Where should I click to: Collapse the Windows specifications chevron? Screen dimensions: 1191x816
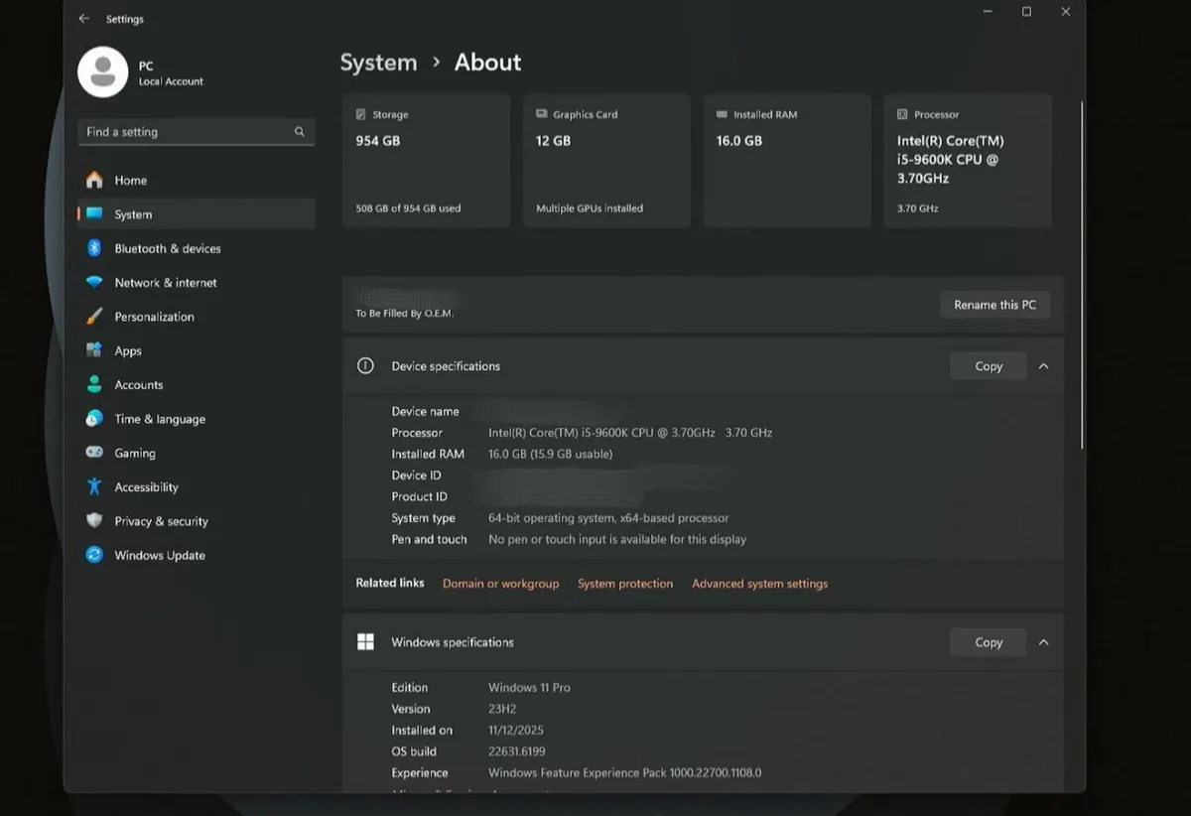pos(1043,642)
